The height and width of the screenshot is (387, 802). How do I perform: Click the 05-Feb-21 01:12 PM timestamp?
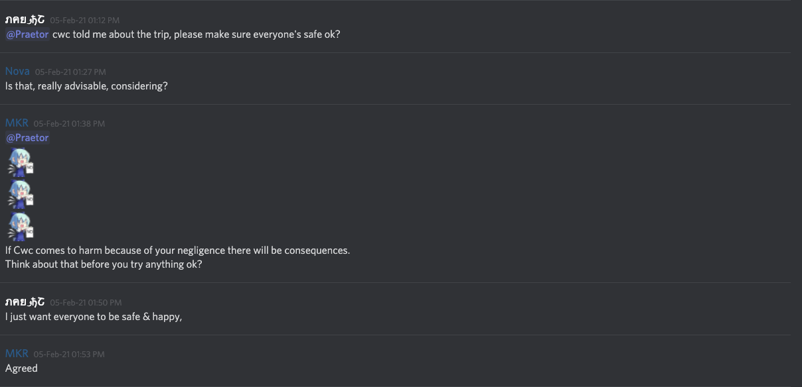(84, 21)
